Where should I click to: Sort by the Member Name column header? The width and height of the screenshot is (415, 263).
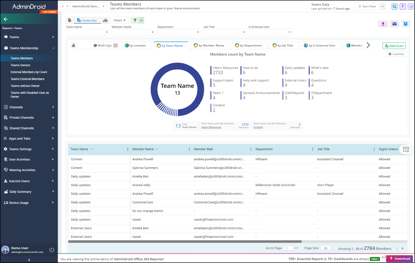(143, 149)
